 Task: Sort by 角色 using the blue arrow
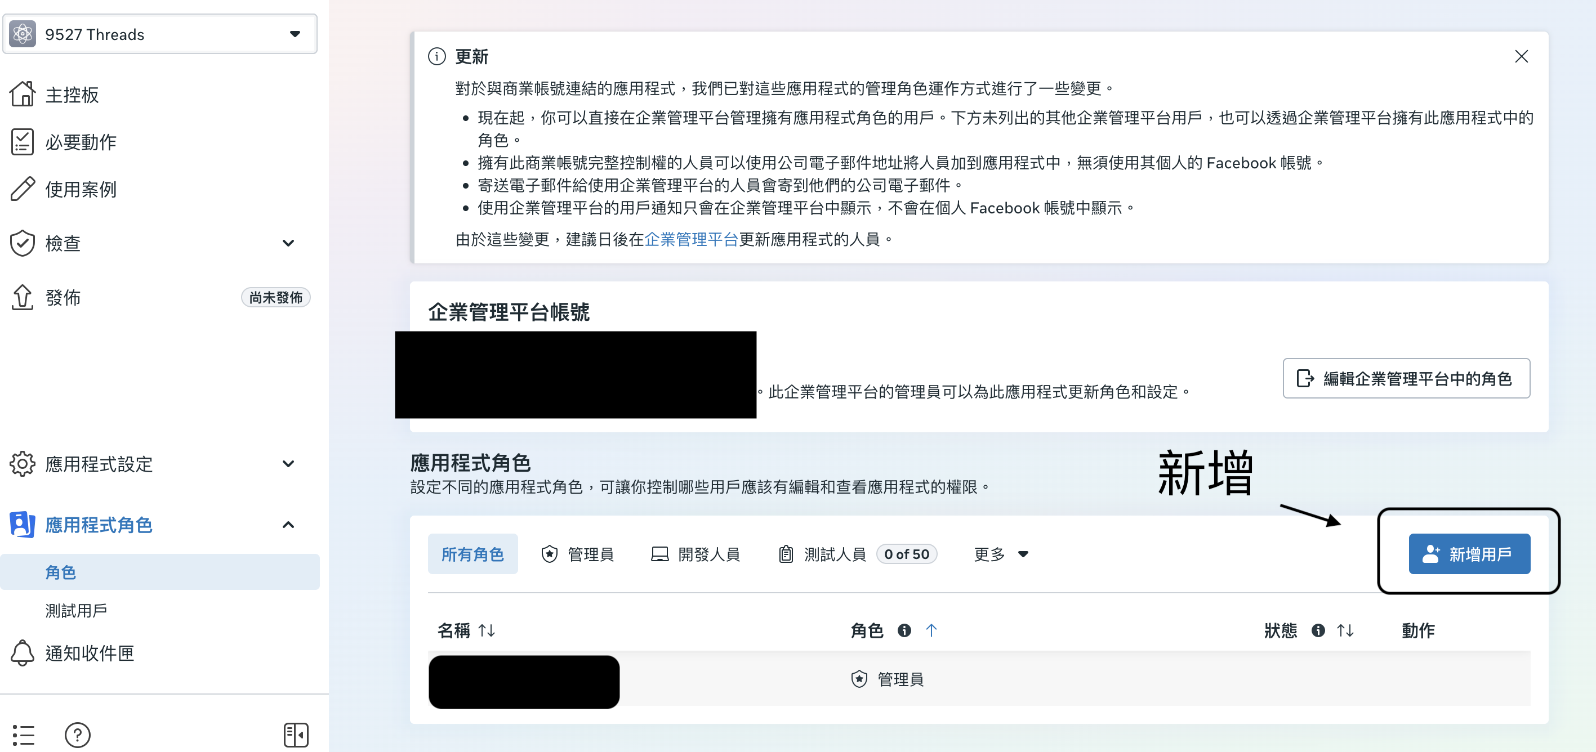pos(931,630)
